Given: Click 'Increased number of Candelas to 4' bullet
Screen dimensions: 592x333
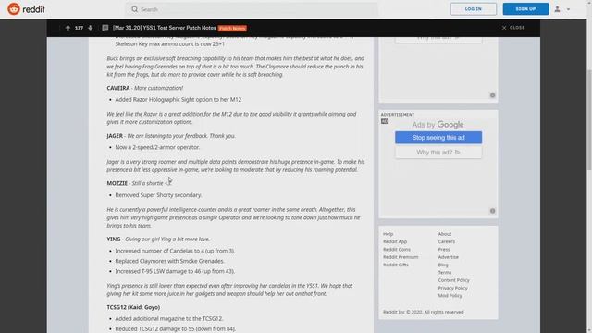Looking at the screenshot, I should (x=175, y=251).
